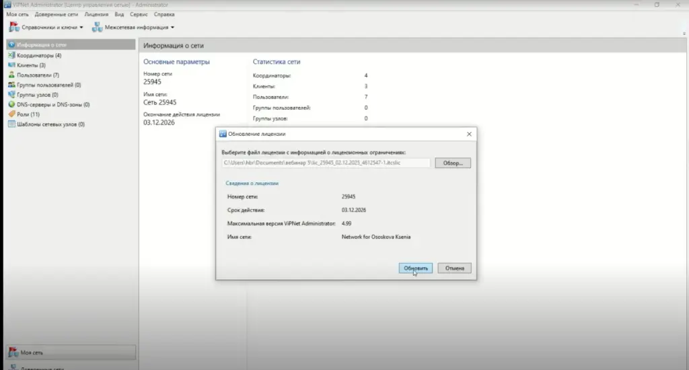Click the Клиенты statistic row label
Viewport: 689px width, 370px height.
[x=264, y=86]
